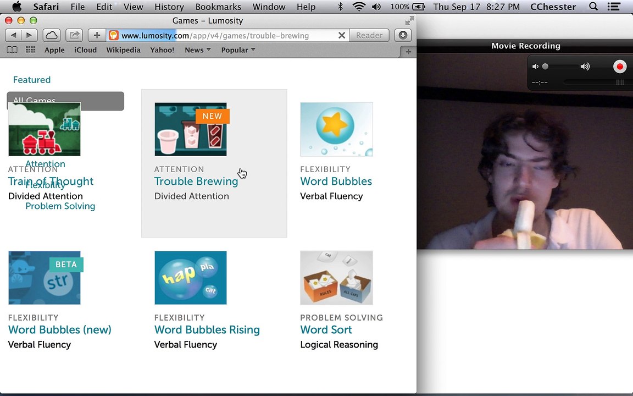
Task: Click the Reader button
Action: (369, 36)
